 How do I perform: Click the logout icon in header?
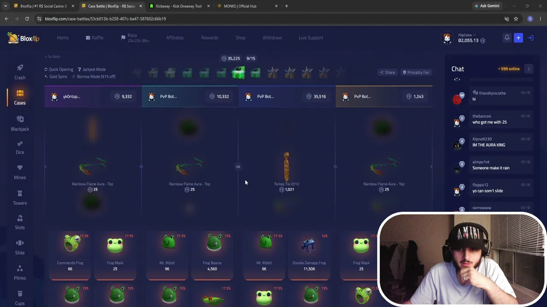pyautogui.click(x=530, y=38)
